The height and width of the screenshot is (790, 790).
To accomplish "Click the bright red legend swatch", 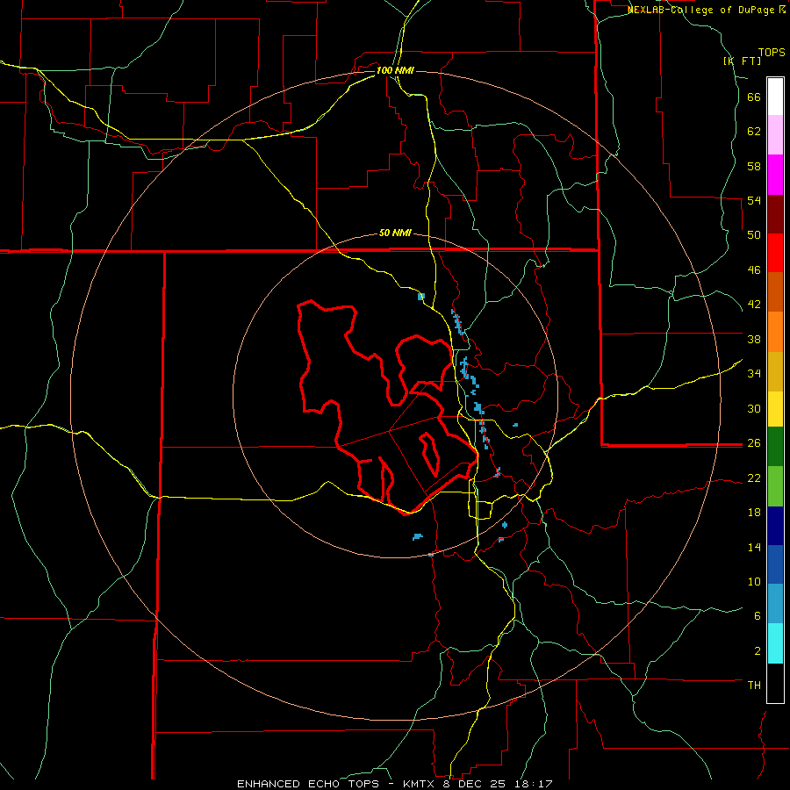I will 775,253.
